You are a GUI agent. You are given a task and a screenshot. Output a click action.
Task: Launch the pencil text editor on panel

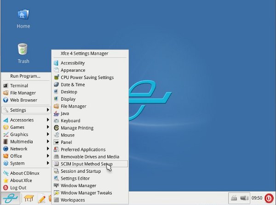coord(42,199)
